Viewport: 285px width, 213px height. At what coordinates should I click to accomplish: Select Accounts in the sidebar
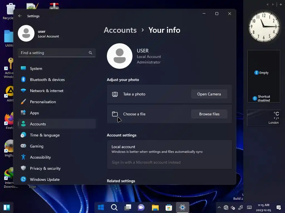click(57, 124)
